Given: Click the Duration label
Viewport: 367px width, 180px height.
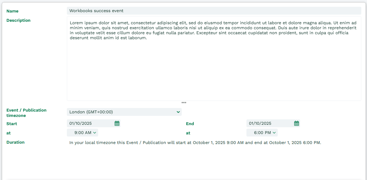Looking at the screenshot, I should tap(15, 142).
